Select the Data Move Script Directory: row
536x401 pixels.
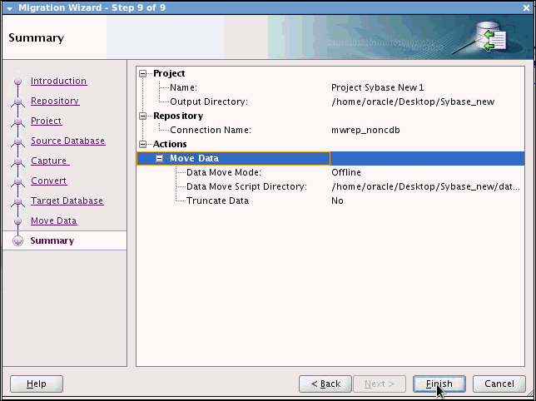pyautogui.click(x=330, y=187)
